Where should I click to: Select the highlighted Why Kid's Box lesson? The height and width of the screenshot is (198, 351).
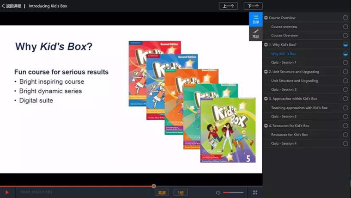284,54
